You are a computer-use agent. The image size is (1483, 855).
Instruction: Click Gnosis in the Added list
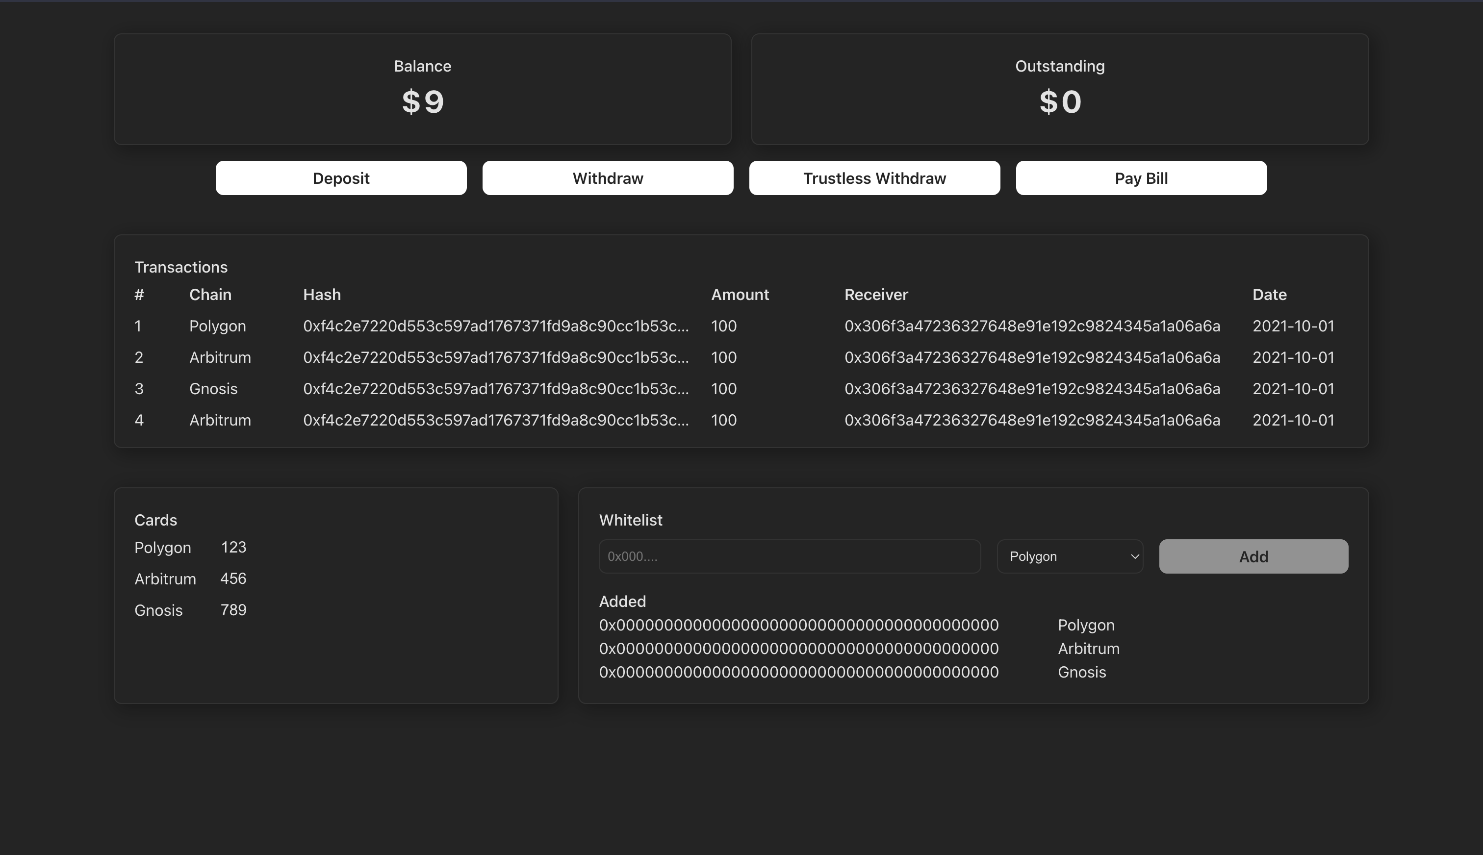[x=1082, y=672]
